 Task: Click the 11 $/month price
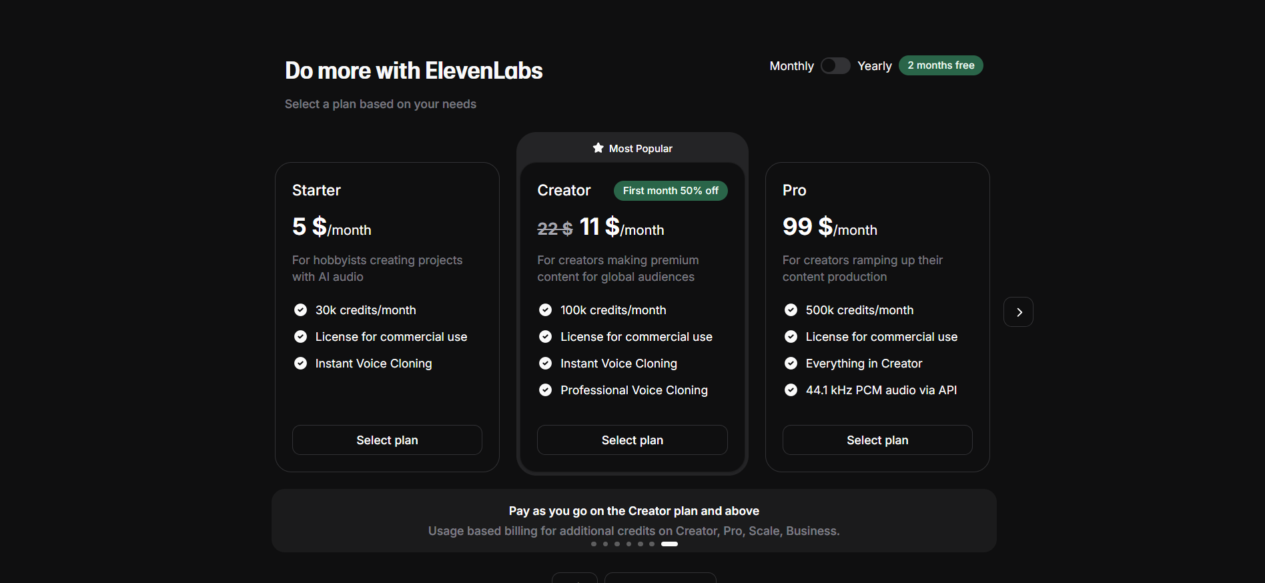click(x=622, y=227)
